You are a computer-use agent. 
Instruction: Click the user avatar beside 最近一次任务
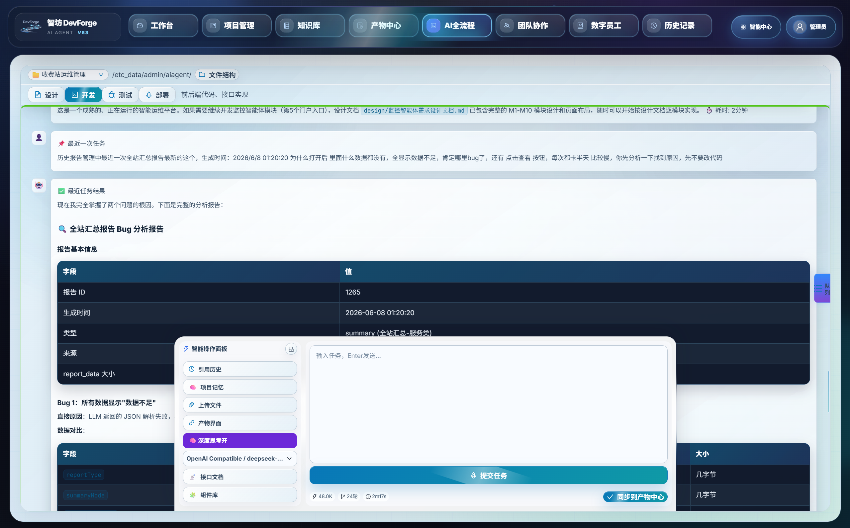click(39, 138)
